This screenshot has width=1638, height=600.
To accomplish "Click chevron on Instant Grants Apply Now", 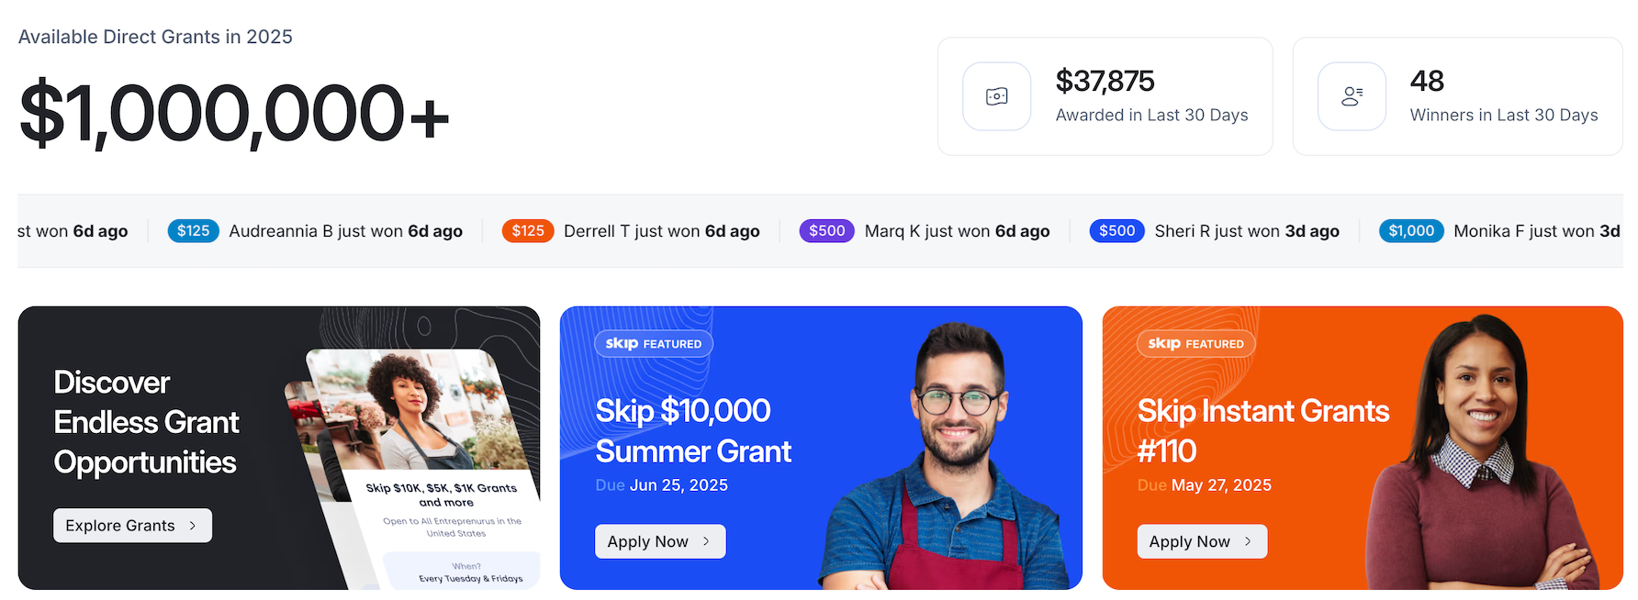I will click(x=1247, y=541).
